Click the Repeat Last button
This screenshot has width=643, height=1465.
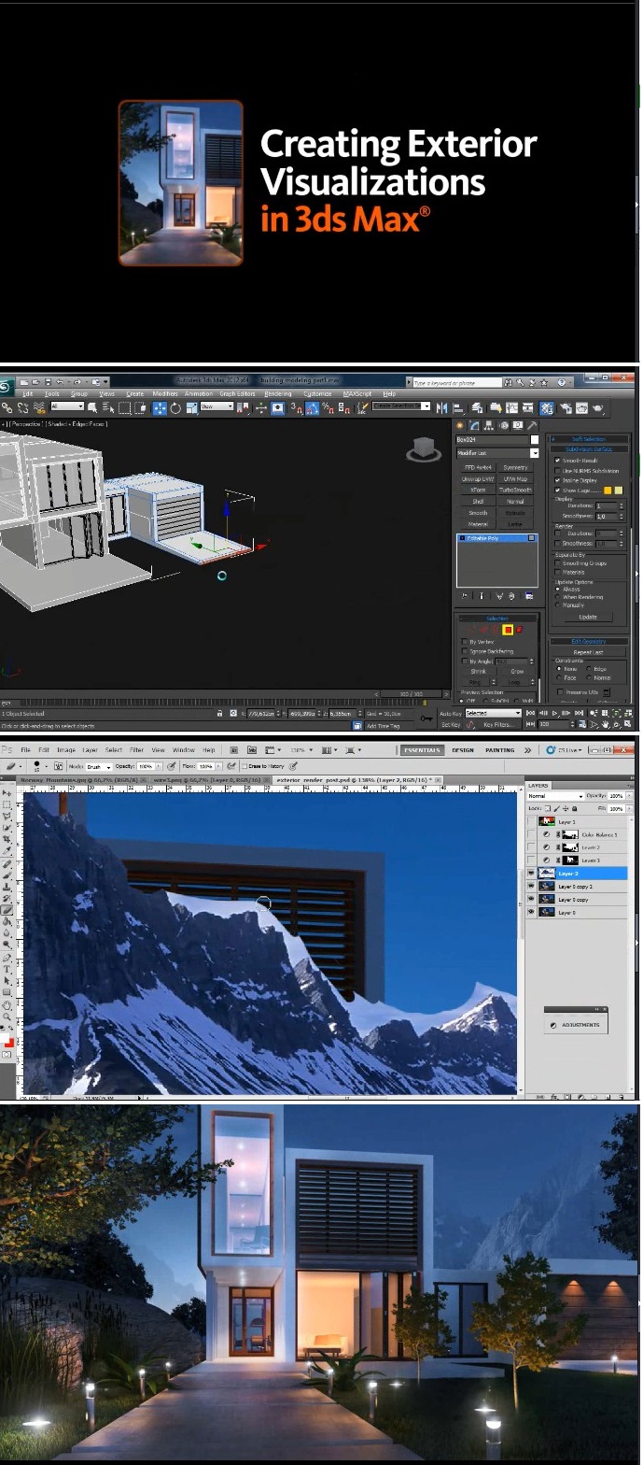click(x=588, y=652)
